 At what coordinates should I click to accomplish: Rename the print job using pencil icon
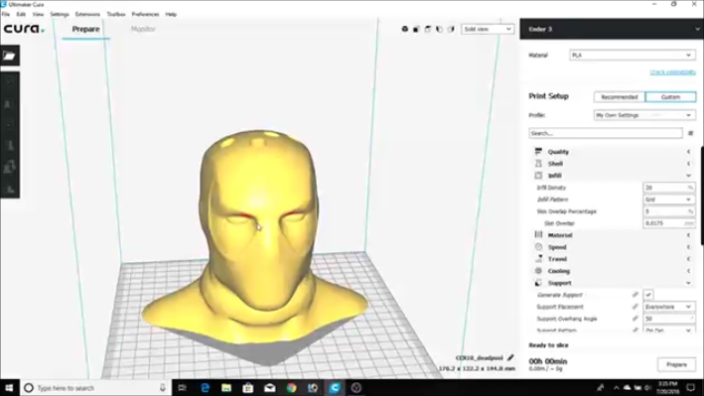click(510, 358)
